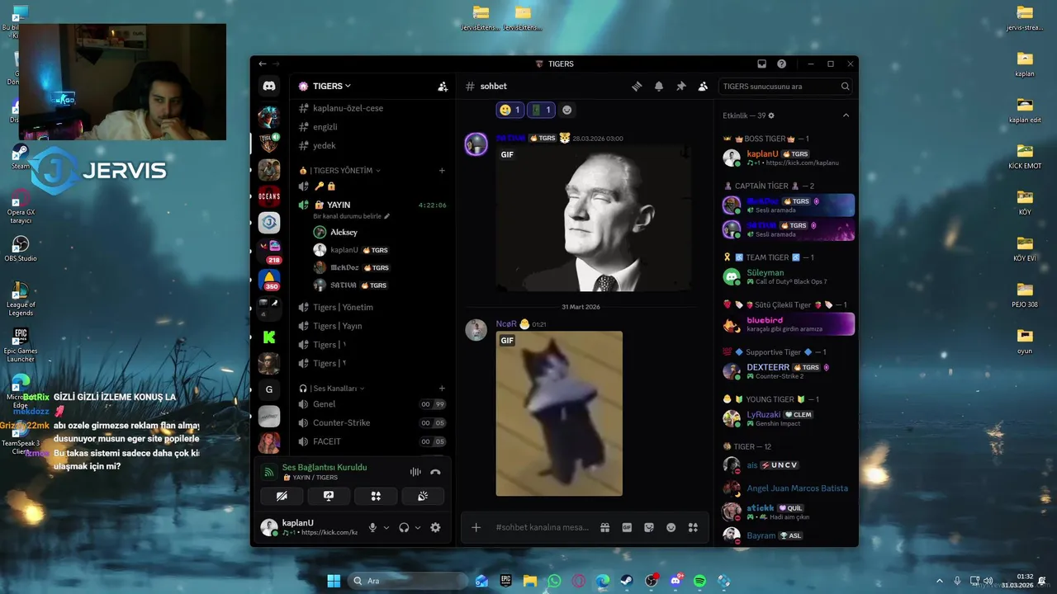This screenshot has width=1057, height=594.
Task: Show pinned messages pin icon
Action: pyautogui.click(x=681, y=86)
